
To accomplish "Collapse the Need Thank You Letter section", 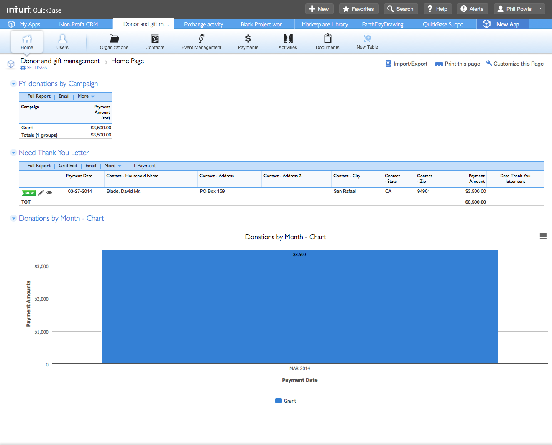I will (x=13, y=153).
